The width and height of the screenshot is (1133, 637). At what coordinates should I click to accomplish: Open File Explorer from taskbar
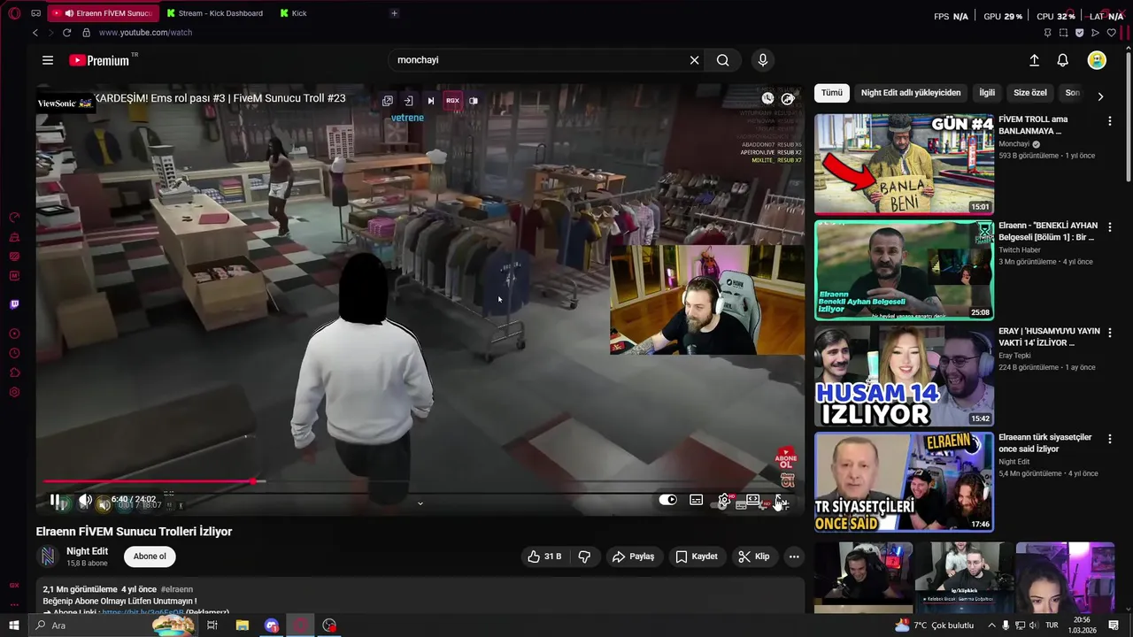click(243, 625)
